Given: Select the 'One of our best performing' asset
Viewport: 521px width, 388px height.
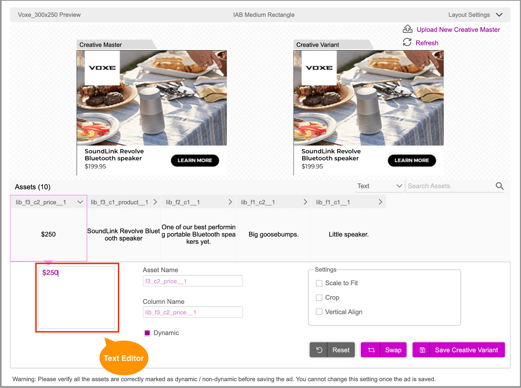Looking at the screenshot, I should 198,234.
